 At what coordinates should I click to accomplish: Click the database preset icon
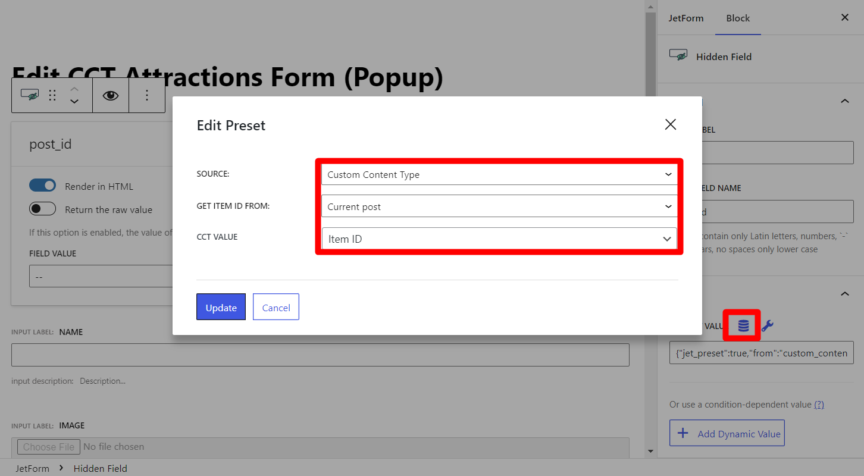point(743,325)
